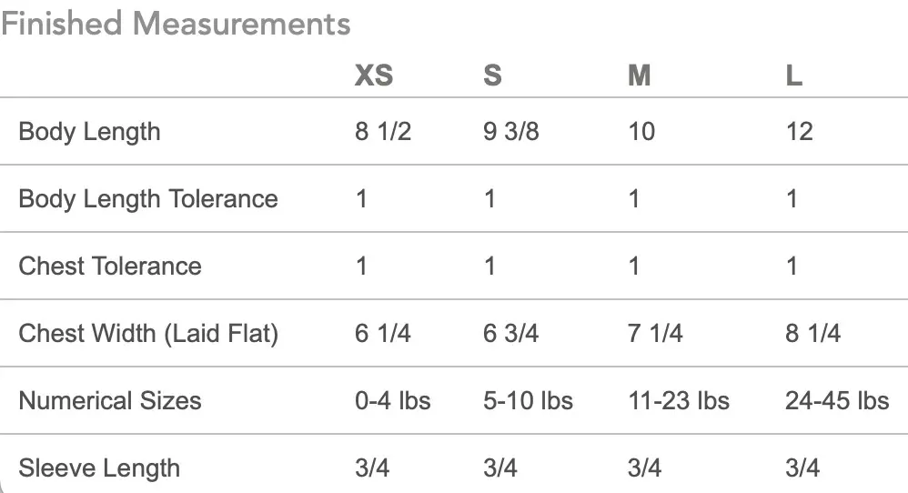Click the 6 1/4 chest width value
The width and height of the screenshot is (908, 493).
(383, 334)
